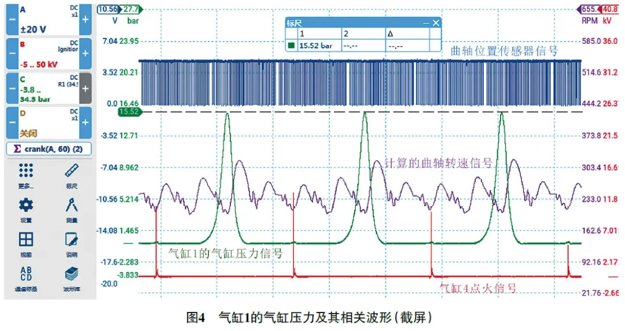Decrease Channel B range with minus

point(12,54)
